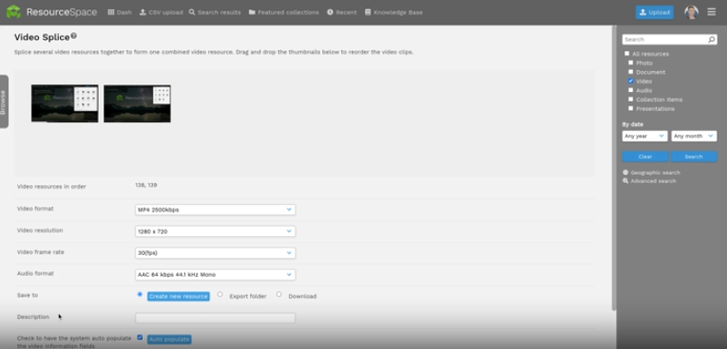Open the hamburger menu icon

712,12
